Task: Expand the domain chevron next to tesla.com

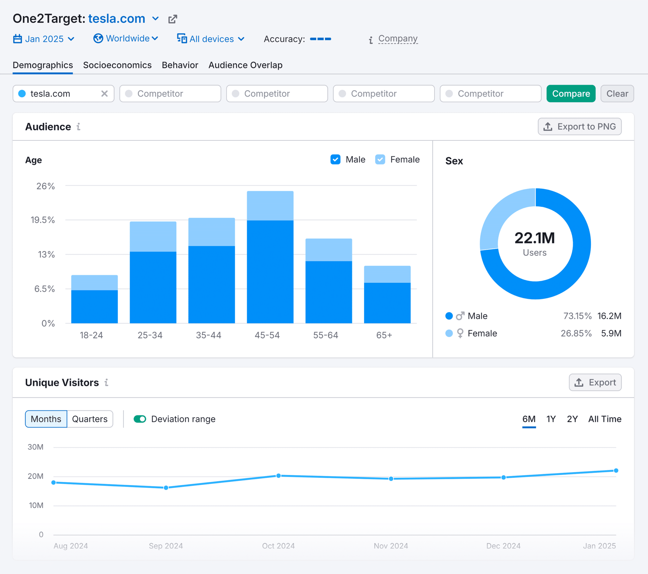Action: 155,19
